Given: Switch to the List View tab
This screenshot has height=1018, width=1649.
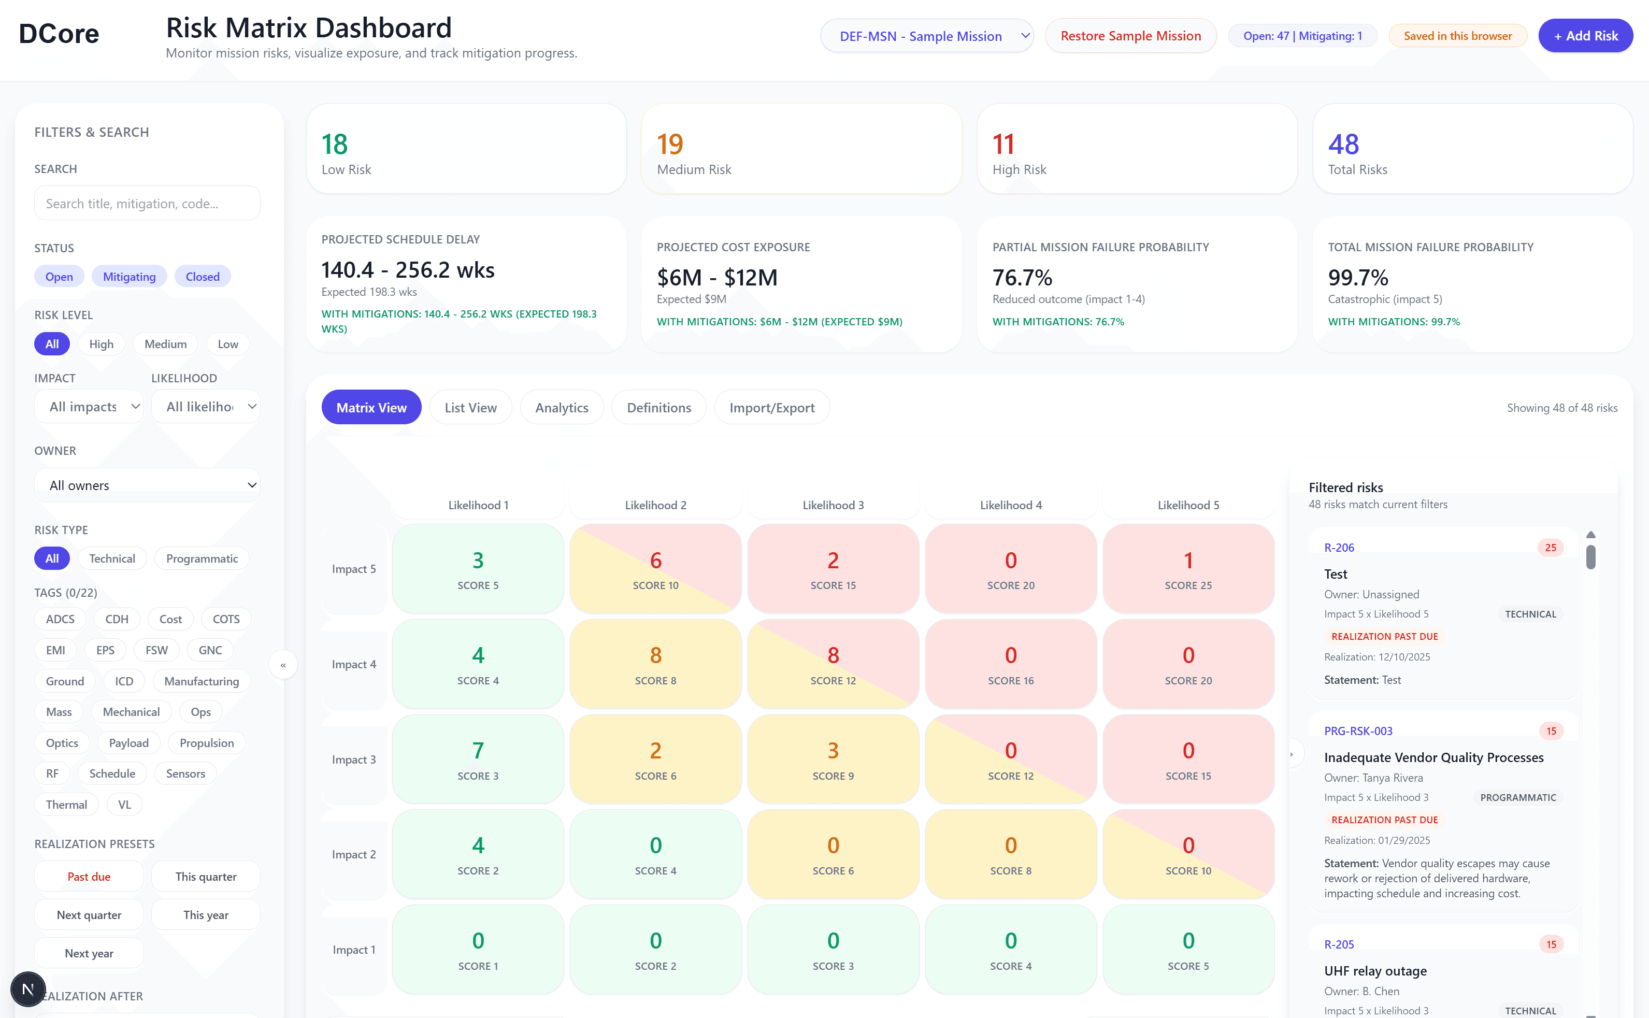Looking at the screenshot, I should (470, 407).
